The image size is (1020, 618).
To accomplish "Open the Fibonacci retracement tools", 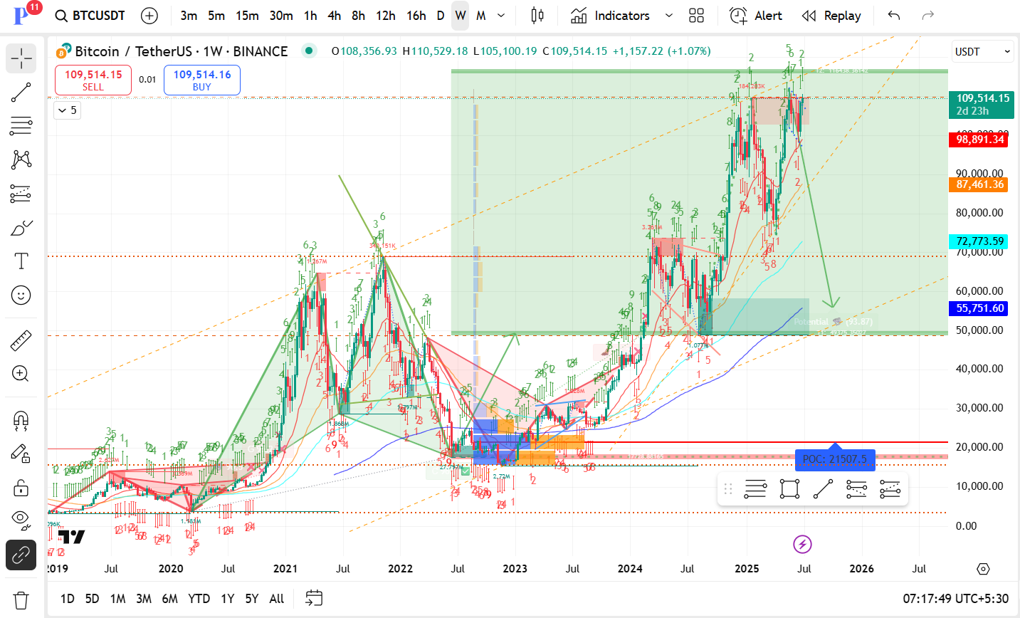I will point(21,126).
